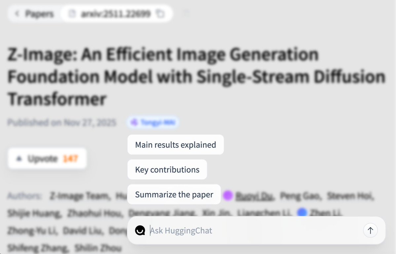Click author name Shijie Huang
The height and width of the screenshot is (254, 396).
coord(34,213)
